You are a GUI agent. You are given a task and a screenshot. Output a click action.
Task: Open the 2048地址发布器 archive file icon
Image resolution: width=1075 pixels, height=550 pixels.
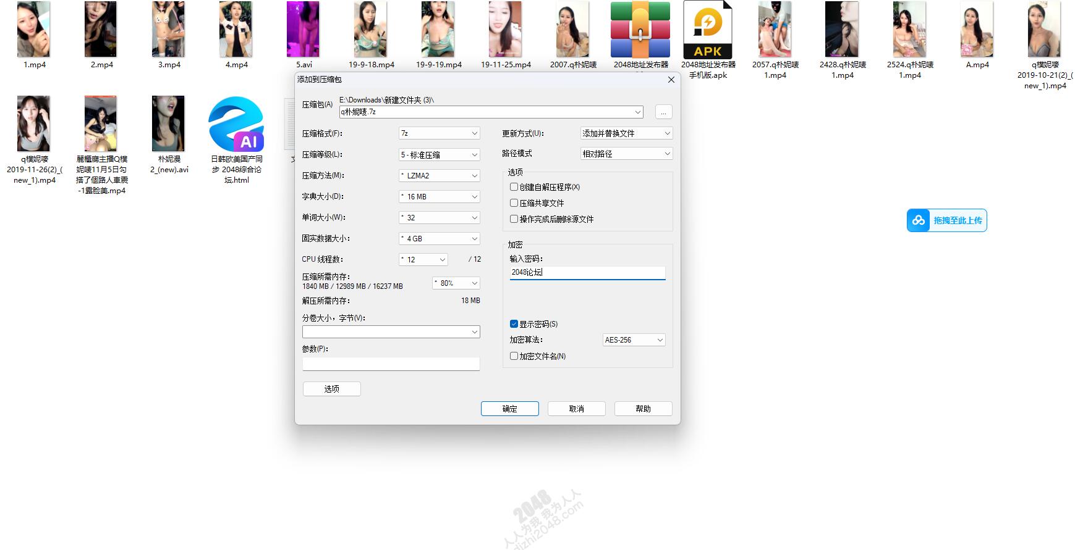click(x=640, y=30)
